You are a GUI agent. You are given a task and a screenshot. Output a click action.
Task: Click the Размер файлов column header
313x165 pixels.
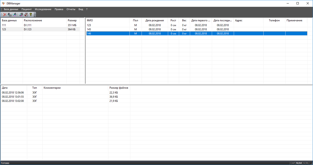pos(119,88)
